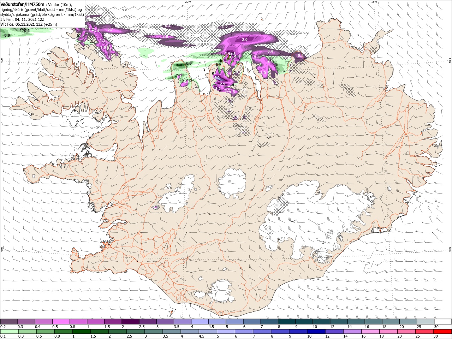
Task: Click the "VT: Fös. 05.11.2021 13Z (+25 h)" line
Action: tap(29, 24)
